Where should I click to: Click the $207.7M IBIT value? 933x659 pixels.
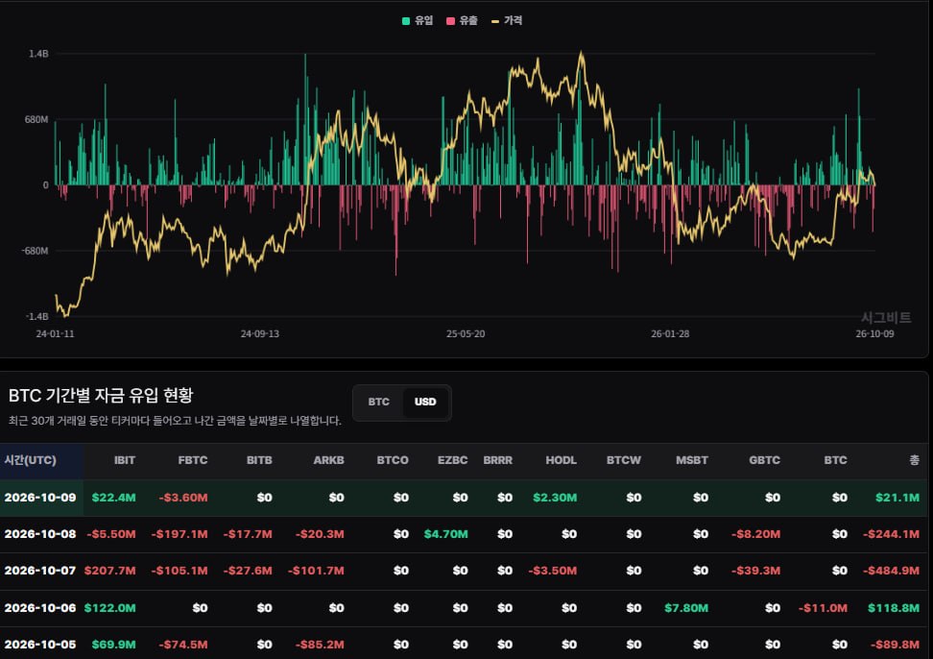(110, 571)
